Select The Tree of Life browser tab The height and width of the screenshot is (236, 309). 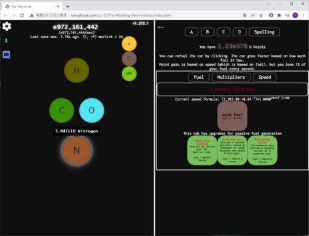[33, 7]
